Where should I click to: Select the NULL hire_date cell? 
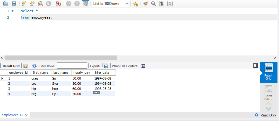pyautogui.click(x=104, y=94)
